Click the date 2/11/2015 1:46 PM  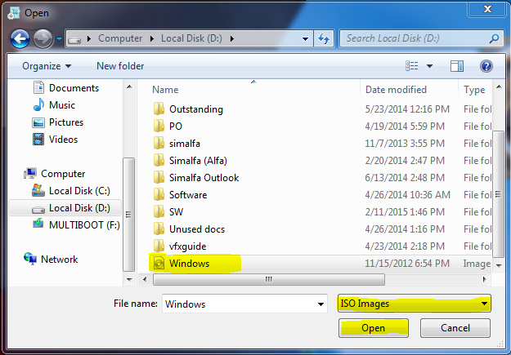click(405, 212)
